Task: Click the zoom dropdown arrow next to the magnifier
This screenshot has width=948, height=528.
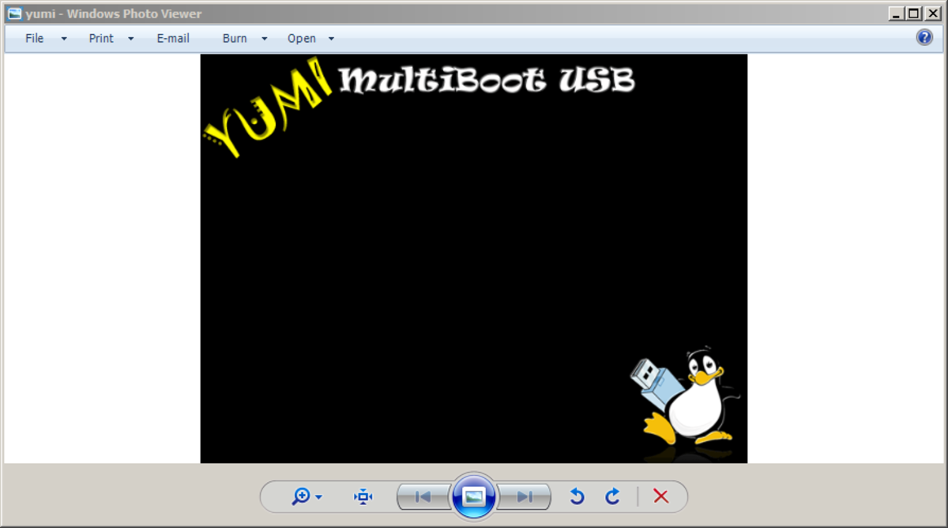Action: tap(318, 496)
